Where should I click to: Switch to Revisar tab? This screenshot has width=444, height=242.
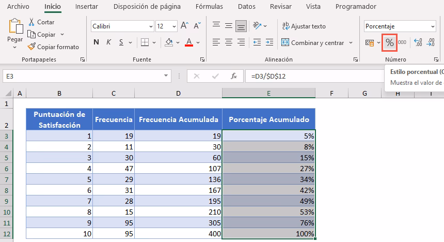pyautogui.click(x=281, y=7)
